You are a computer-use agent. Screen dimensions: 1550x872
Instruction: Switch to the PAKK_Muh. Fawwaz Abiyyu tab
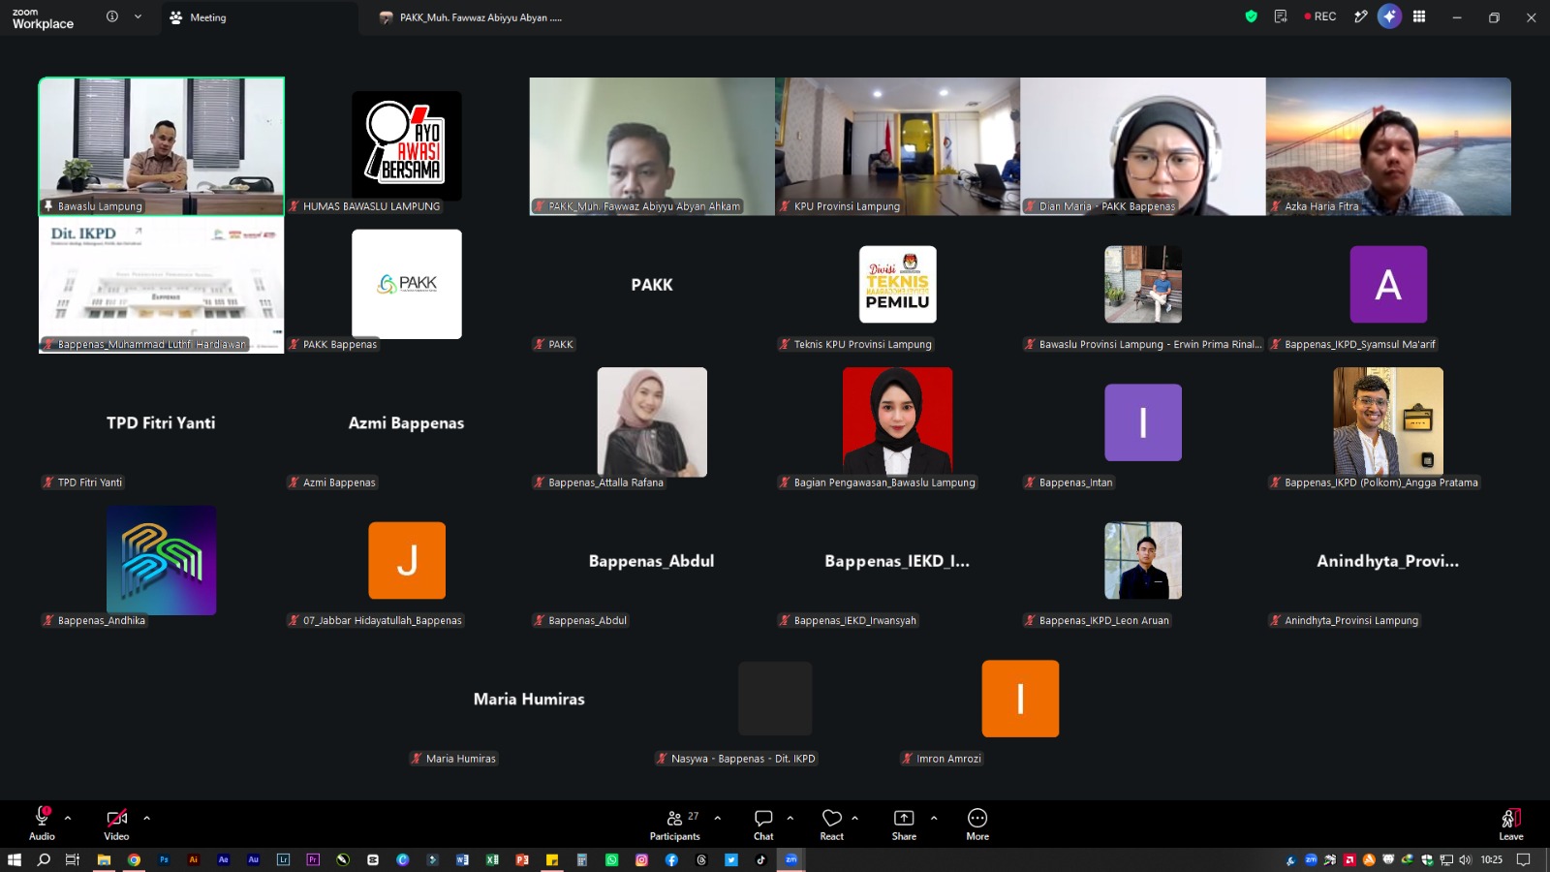[x=472, y=17]
